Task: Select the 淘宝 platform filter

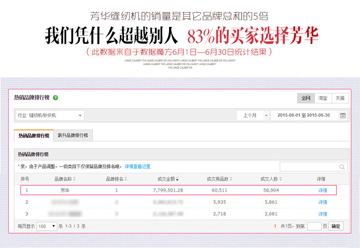Action: [x=323, y=98]
